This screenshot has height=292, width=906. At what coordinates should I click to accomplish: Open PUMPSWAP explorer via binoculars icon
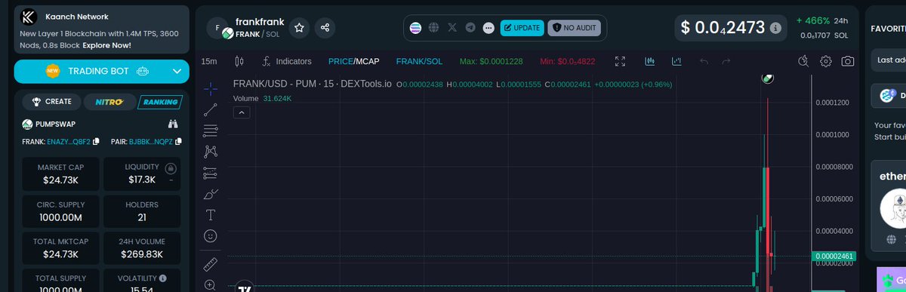[x=173, y=124]
